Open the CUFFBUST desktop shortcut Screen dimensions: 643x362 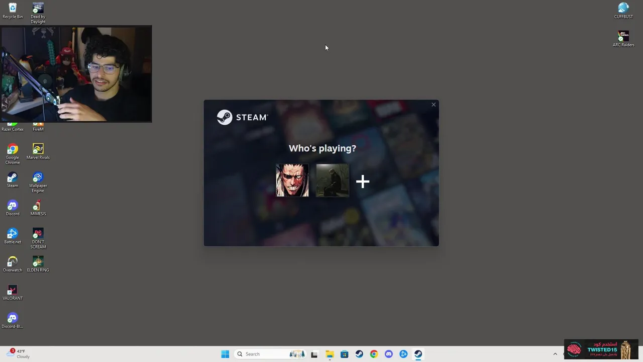pyautogui.click(x=623, y=11)
